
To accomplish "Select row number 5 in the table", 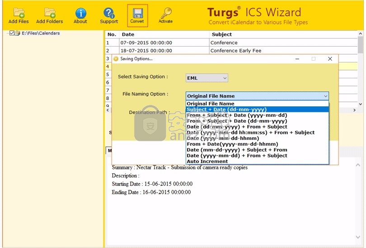I will tap(108, 74).
